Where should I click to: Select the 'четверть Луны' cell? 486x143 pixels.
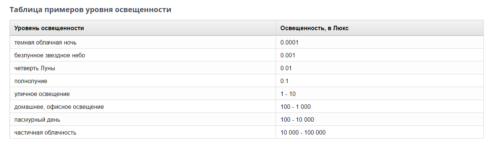point(143,68)
